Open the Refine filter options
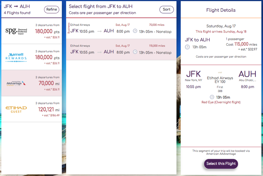 click(x=52, y=10)
